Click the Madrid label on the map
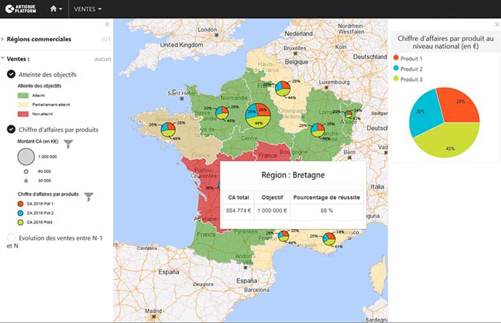 click(153, 310)
